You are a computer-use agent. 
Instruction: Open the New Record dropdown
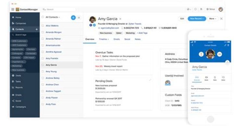tap(197, 18)
